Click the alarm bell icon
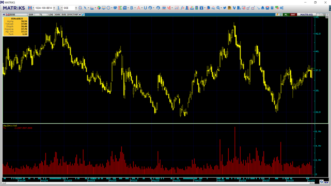The image size is (331, 186). pos(263,8)
